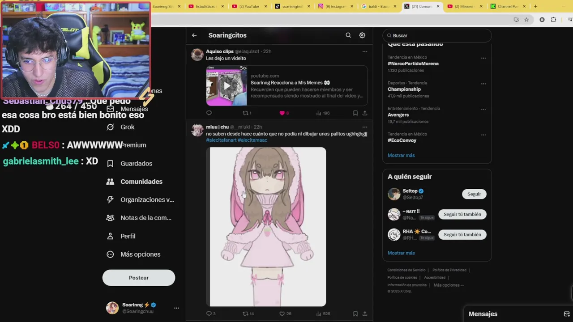Show more accounts in A quién seguir

[401, 253]
